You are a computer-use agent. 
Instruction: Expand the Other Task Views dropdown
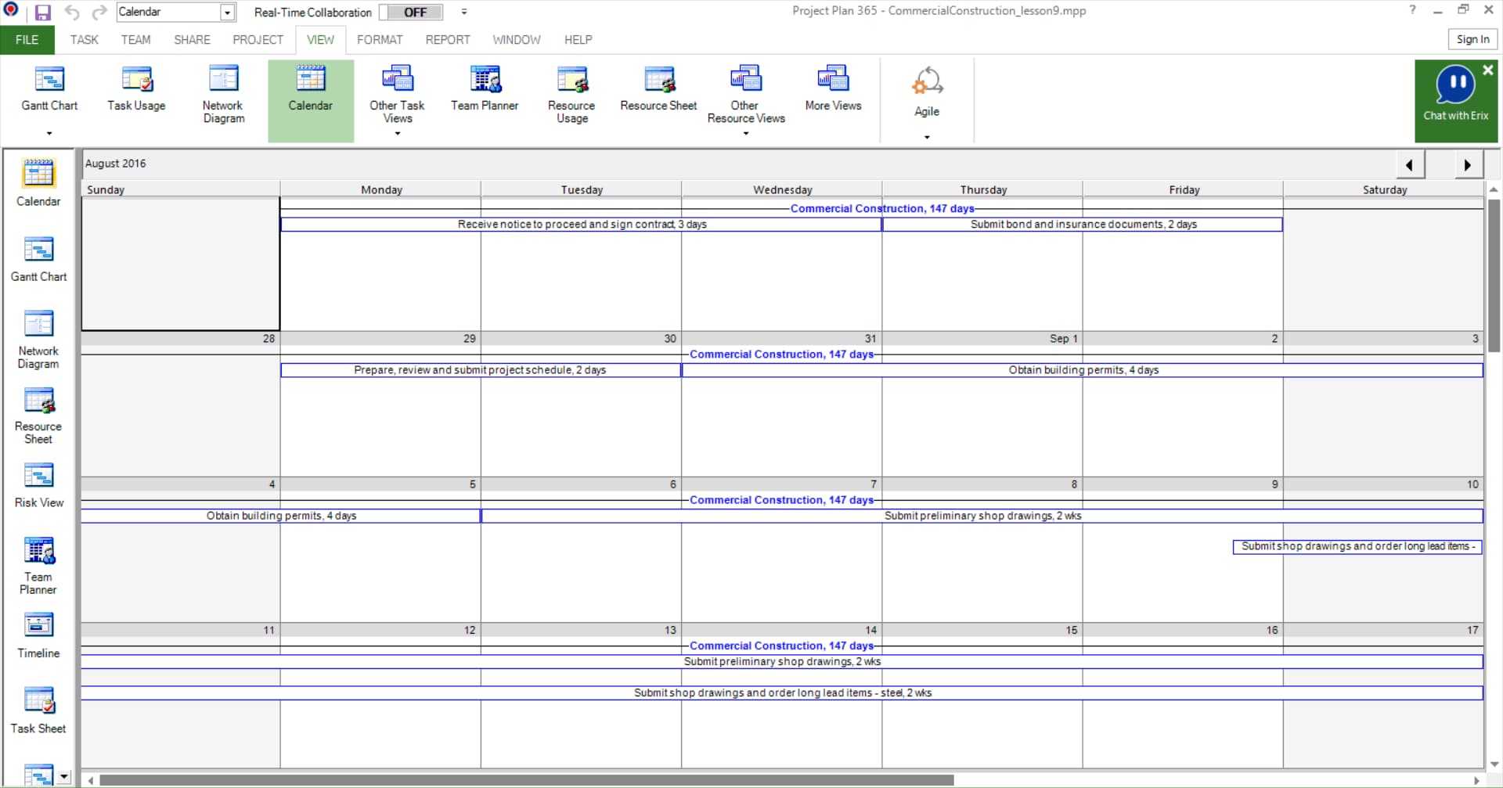[x=397, y=134]
